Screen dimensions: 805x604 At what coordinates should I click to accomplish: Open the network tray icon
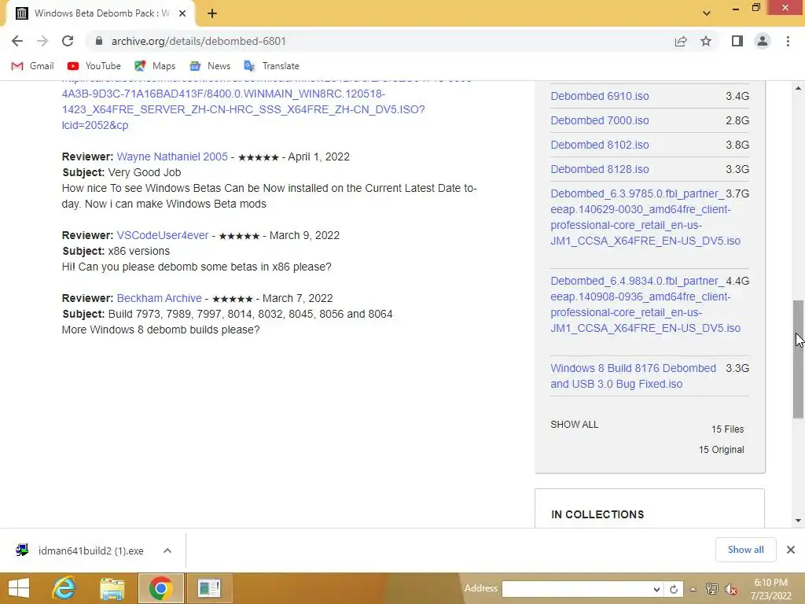pyautogui.click(x=712, y=589)
